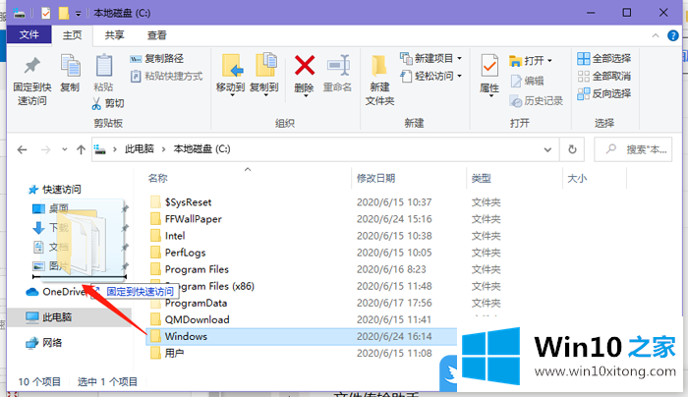Switch to Share (共享) ribbon tab

click(114, 35)
